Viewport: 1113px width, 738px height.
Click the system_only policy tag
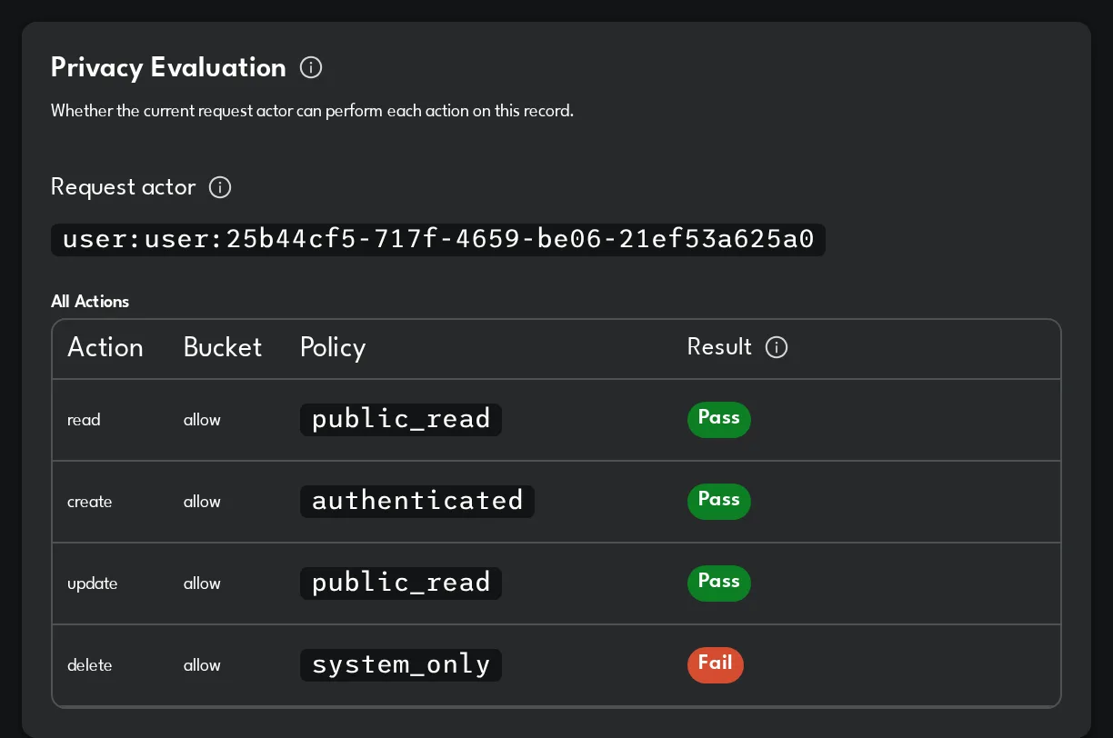point(401,664)
